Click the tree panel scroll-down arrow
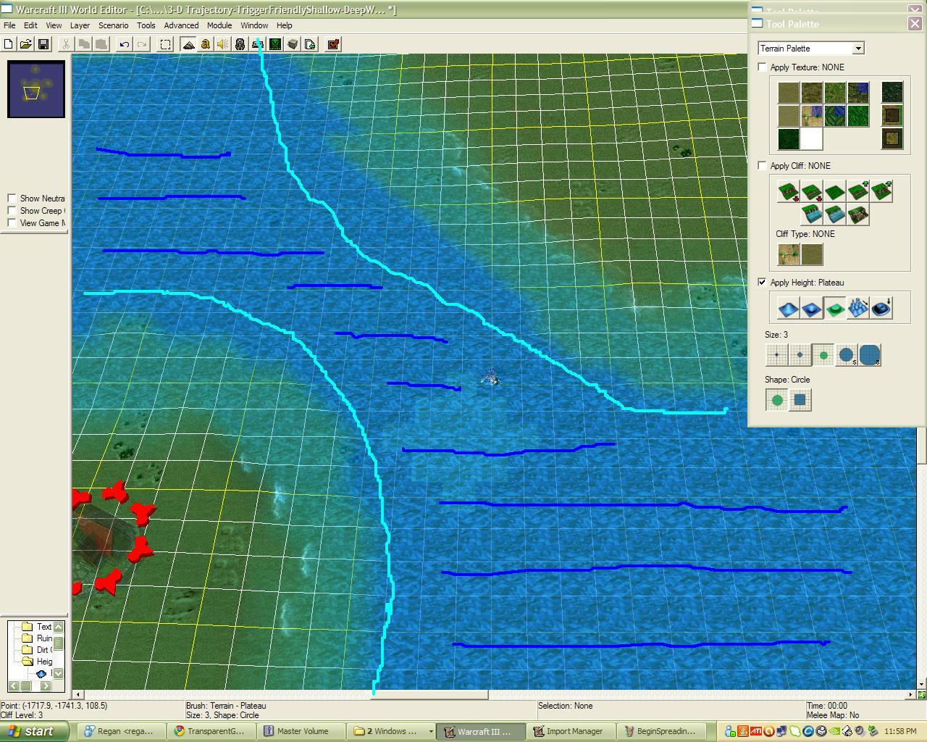Screen dimensions: 927x742 click(x=59, y=673)
